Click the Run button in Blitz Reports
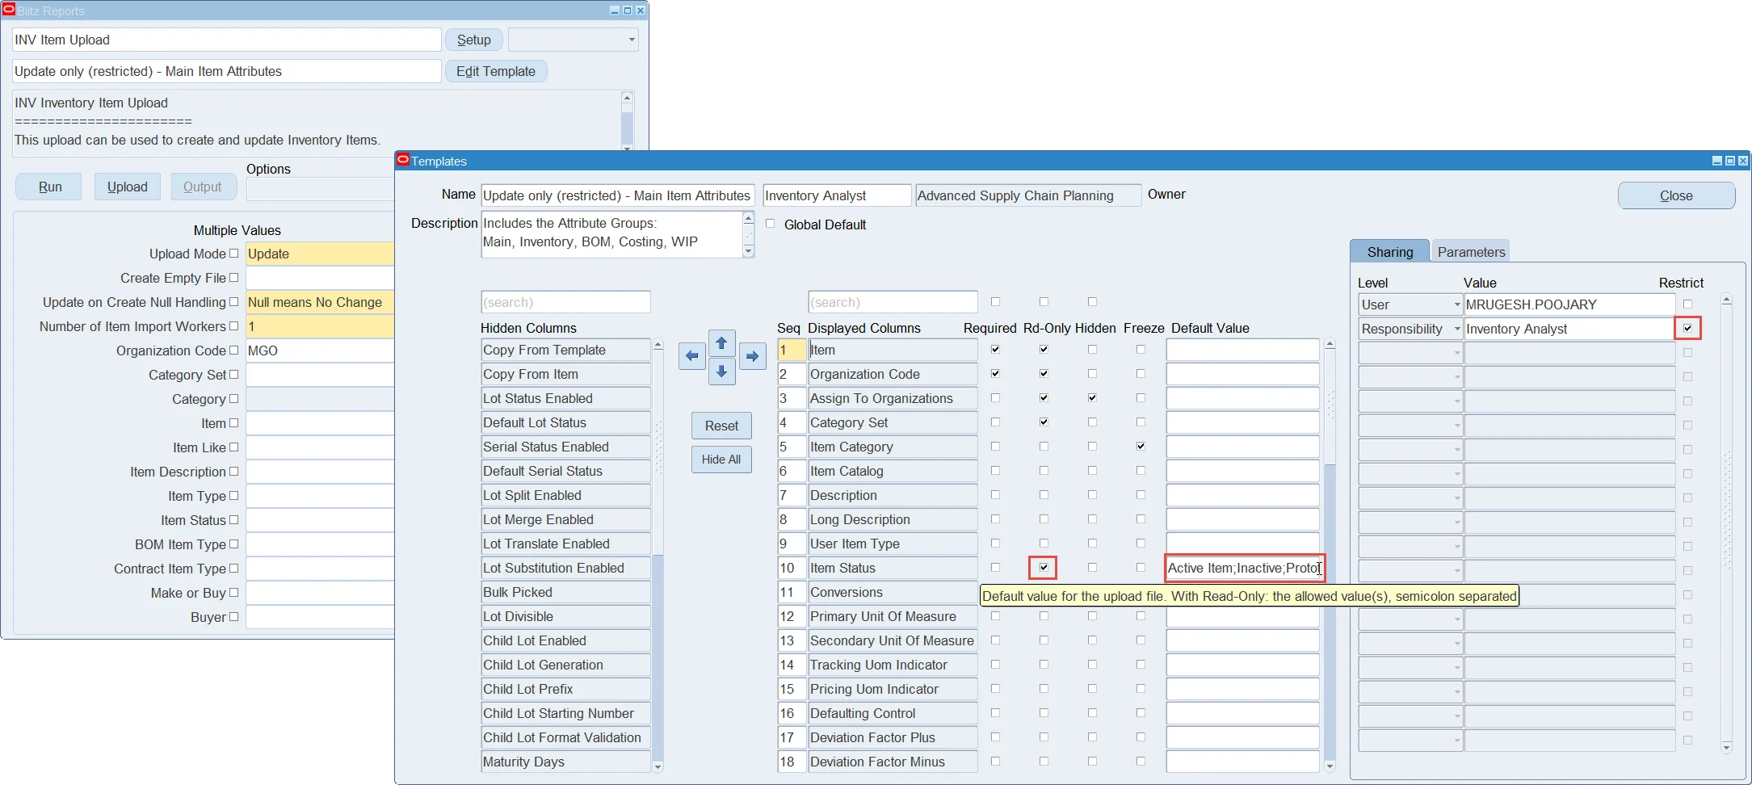 (x=50, y=187)
